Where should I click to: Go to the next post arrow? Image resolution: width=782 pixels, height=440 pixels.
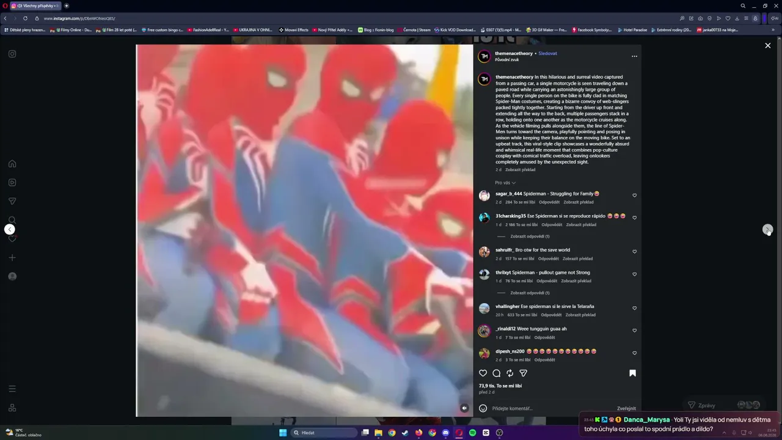click(767, 229)
